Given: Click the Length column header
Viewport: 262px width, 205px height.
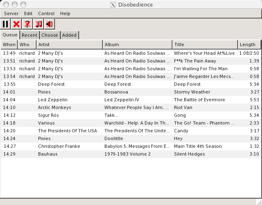Looking at the screenshot, I should coord(249,45).
